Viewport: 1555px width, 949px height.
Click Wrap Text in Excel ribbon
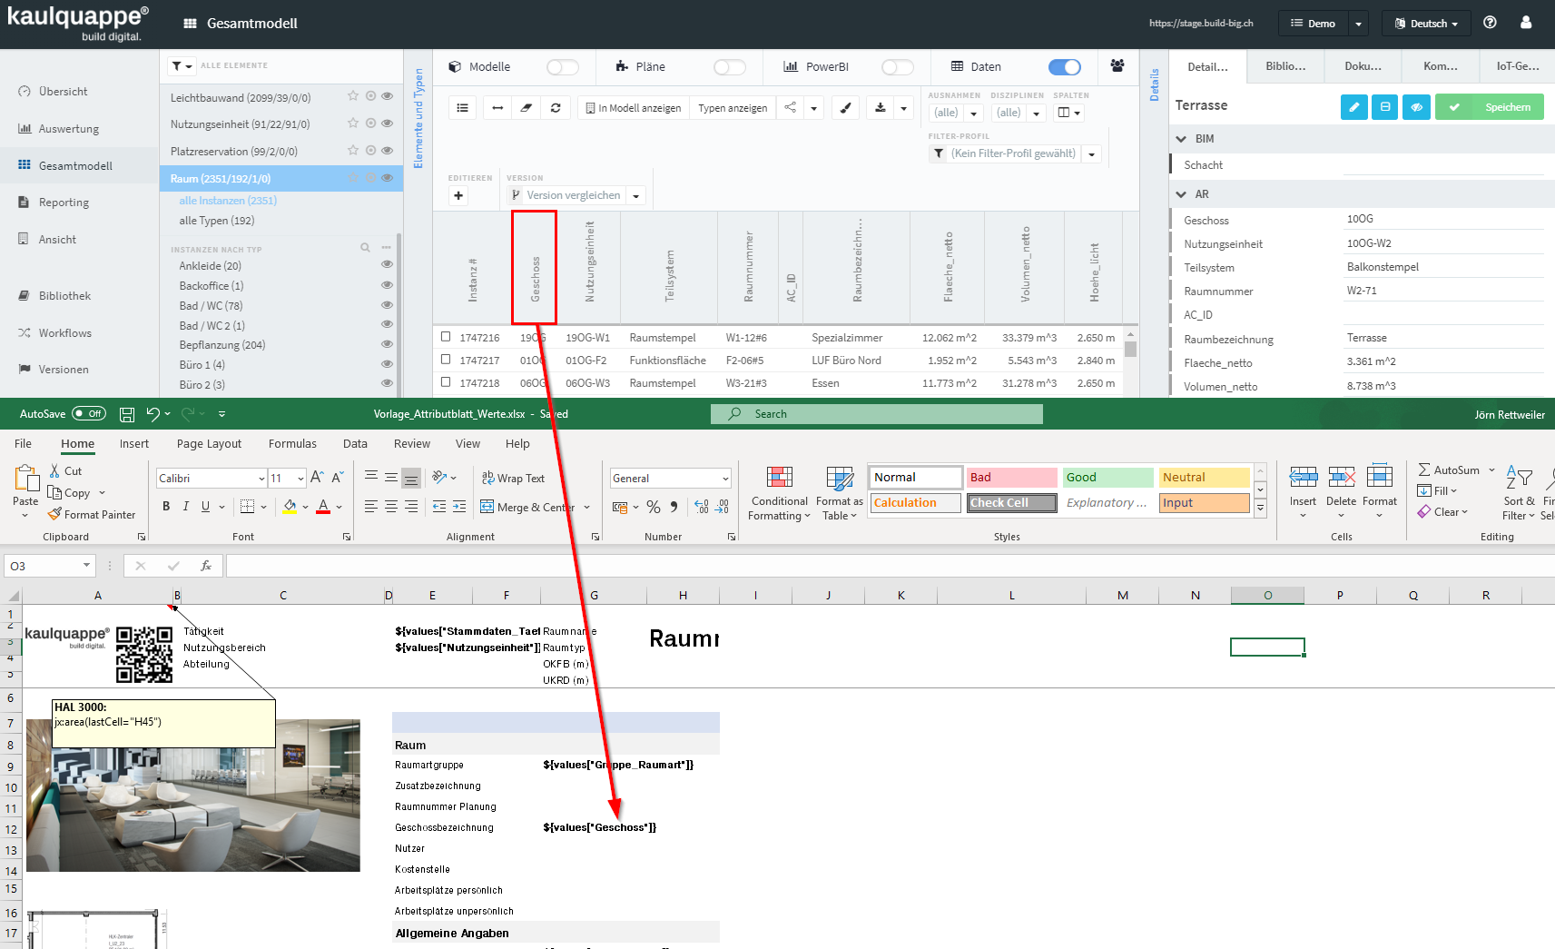point(513,479)
